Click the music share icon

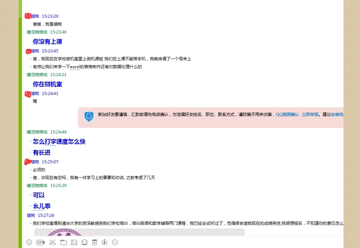(x=105, y=242)
